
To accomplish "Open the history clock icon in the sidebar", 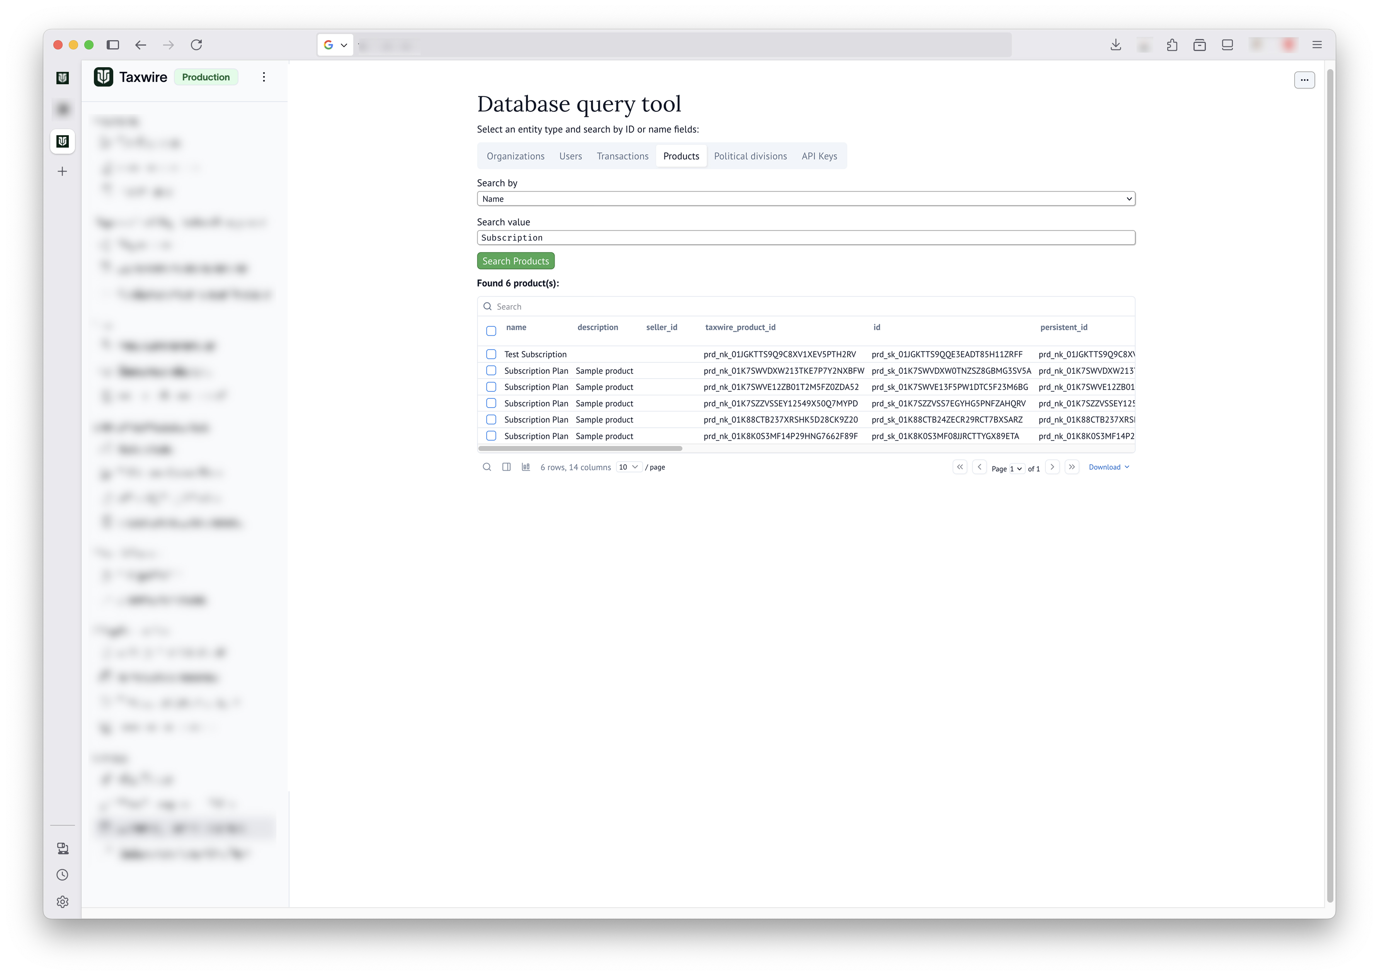I will [63, 875].
